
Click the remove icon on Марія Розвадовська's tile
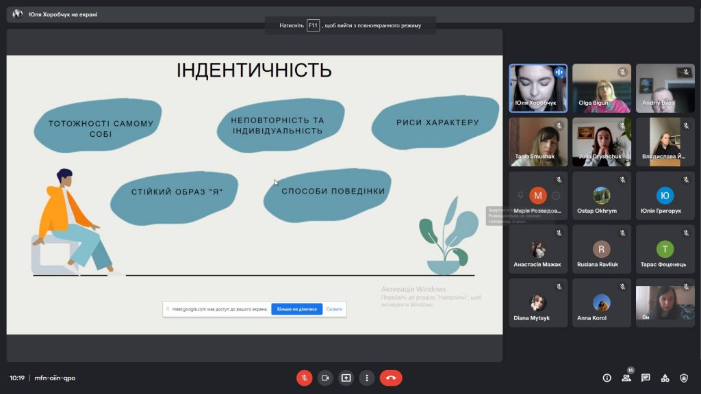[x=556, y=195]
